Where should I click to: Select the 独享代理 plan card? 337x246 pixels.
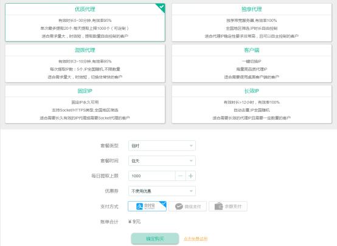[x=251, y=22]
